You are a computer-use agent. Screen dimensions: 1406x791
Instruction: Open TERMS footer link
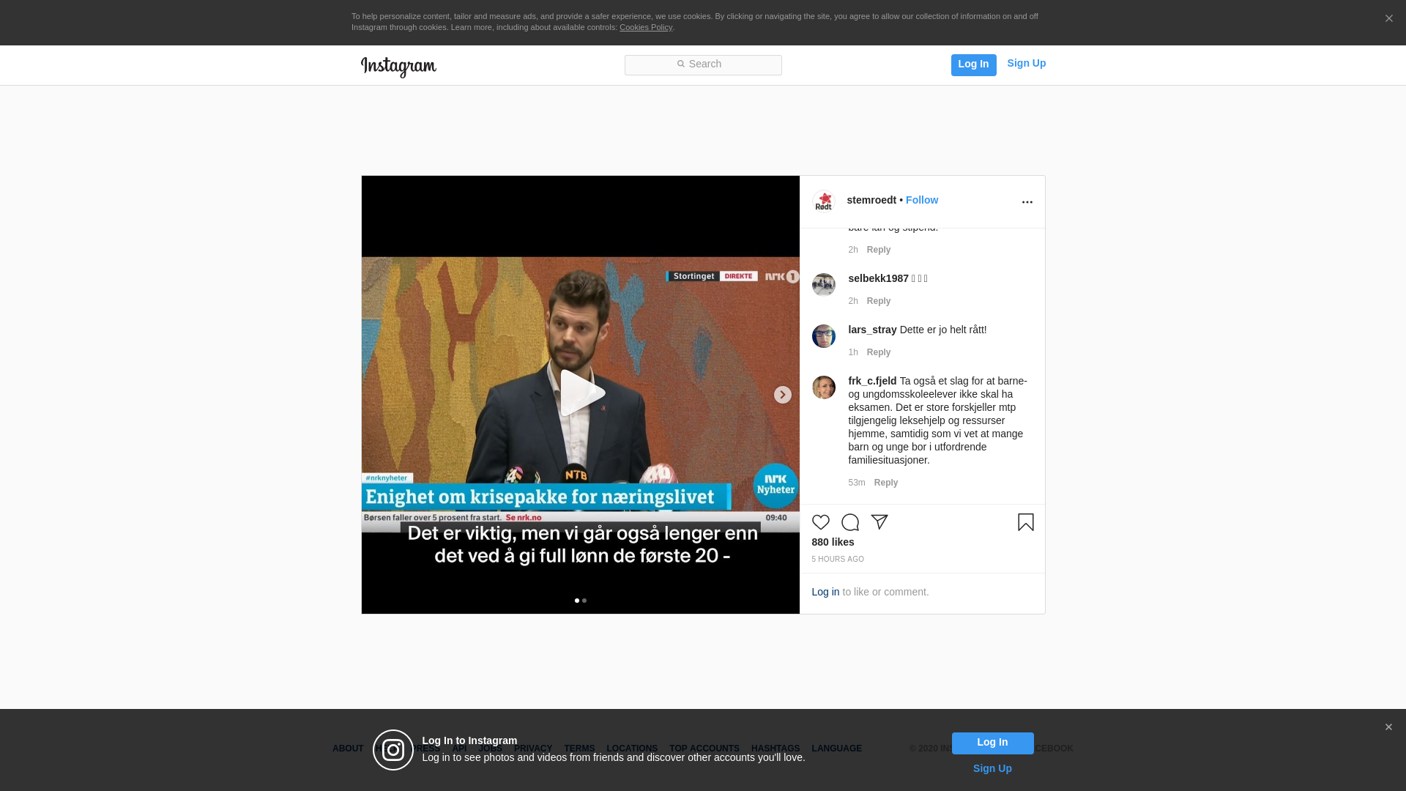tap(579, 749)
